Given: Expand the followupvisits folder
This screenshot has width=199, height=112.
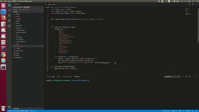Looking at the screenshot, I should (x=20, y=30).
